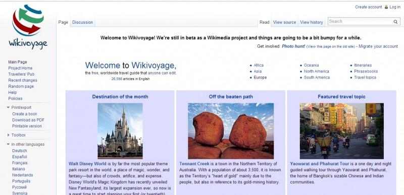Switch language to Italiano

point(19,169)
